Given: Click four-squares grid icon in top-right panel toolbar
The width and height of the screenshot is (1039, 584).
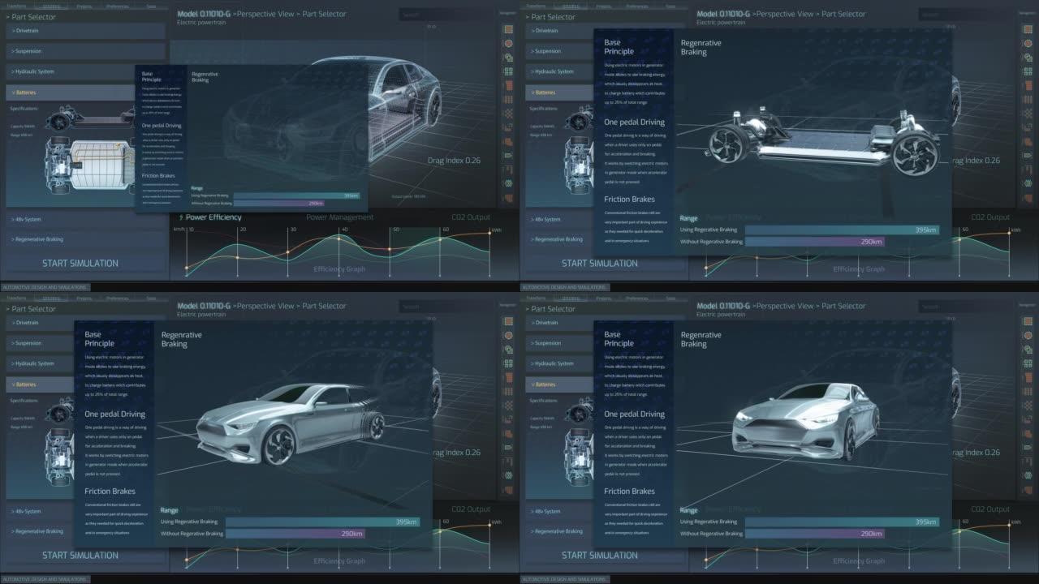Looking at the screenshot, I should 1028,71.
